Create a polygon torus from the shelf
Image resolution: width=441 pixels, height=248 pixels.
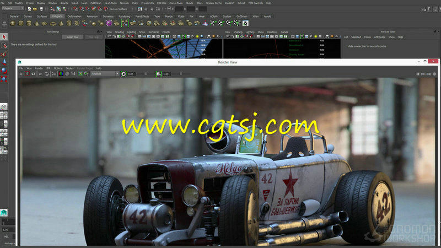click(52, 23)
